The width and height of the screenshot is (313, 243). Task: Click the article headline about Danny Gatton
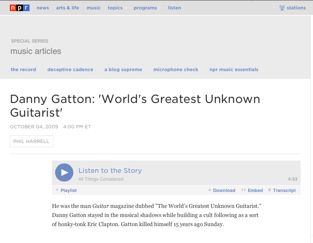(135, 106)
